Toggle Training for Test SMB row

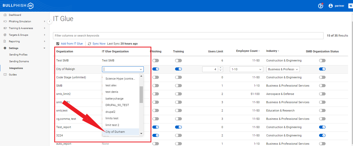coord(178,61)
